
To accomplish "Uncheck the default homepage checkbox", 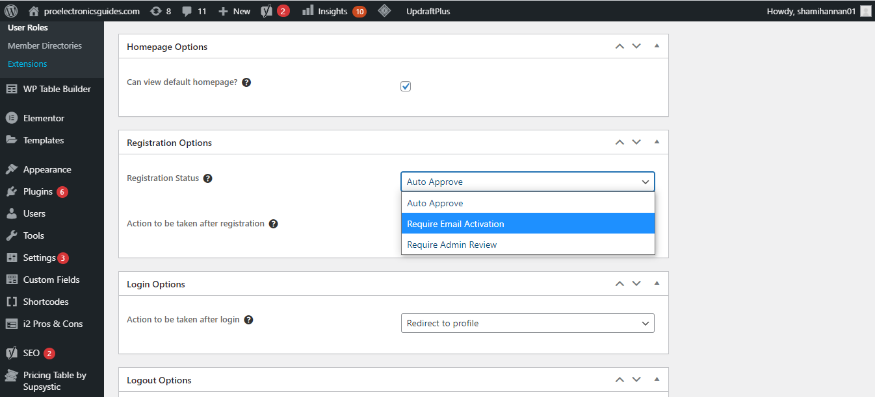I will (406, 86).
